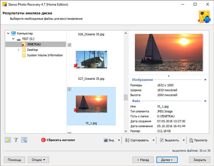Collapse the Компьютер tree node
Viewport: 214px width, 166px height.
tap(8, 33)
